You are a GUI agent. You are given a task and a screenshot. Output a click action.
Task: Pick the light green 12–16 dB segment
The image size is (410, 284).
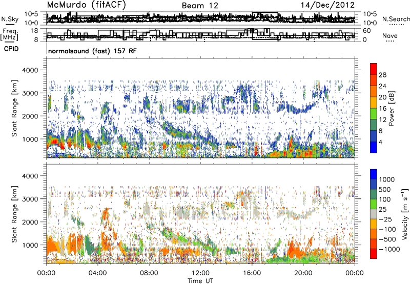374,113
